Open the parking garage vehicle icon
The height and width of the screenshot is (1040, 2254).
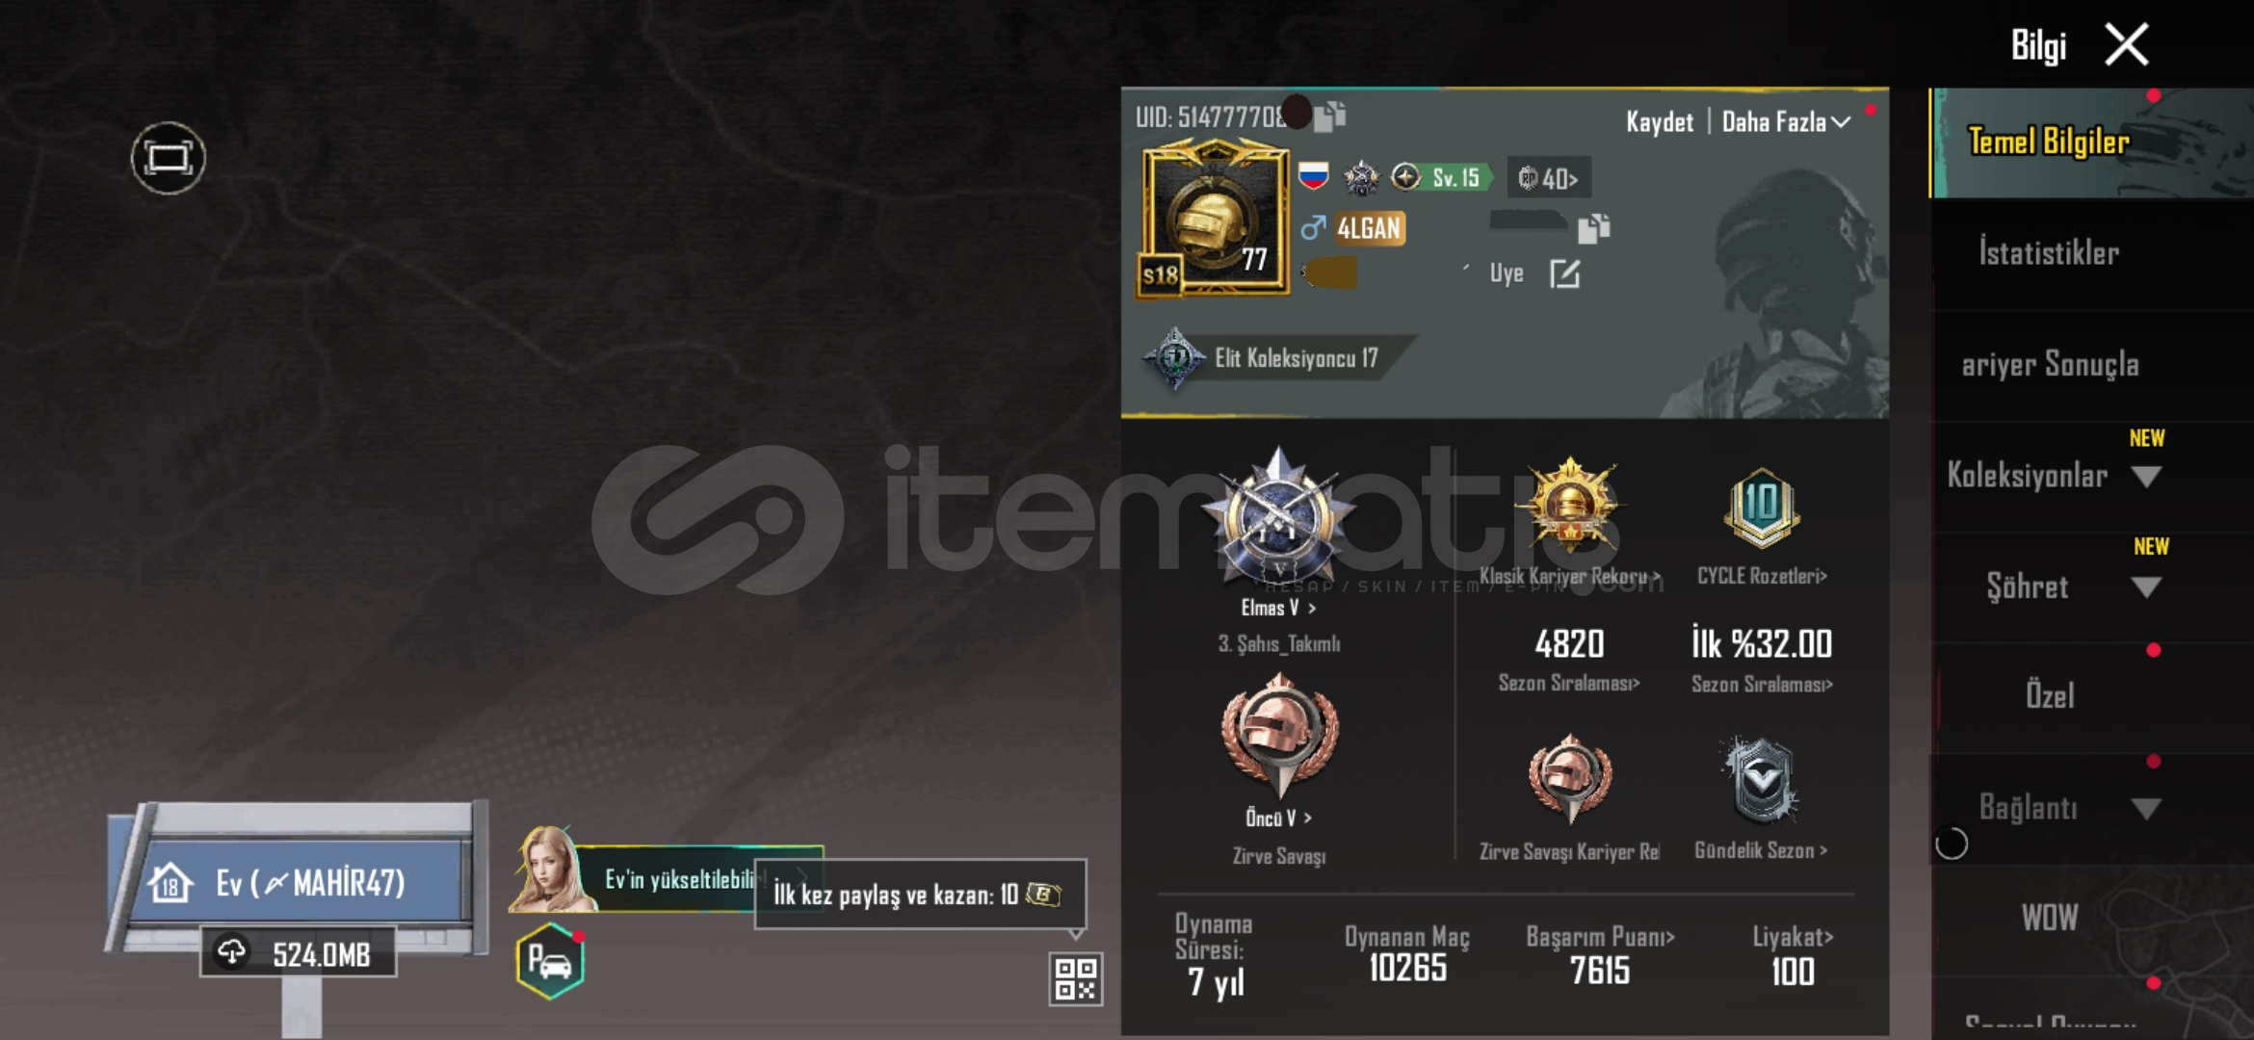[550, 961]
